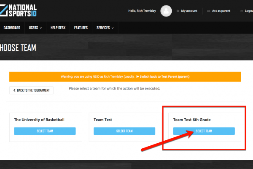Open the user avatar profile picture
Viewport: 253px width, 169px height.
166,11
